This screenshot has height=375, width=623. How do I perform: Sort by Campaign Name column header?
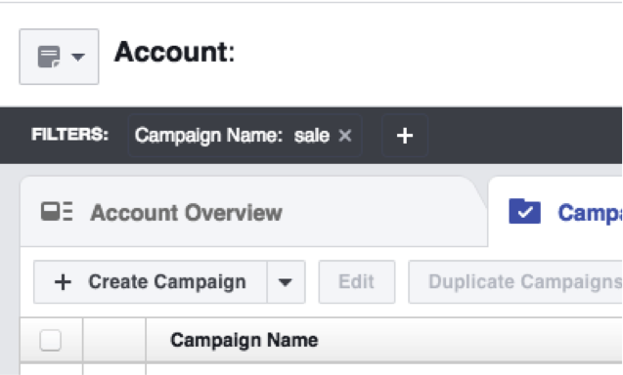[244, 341]
